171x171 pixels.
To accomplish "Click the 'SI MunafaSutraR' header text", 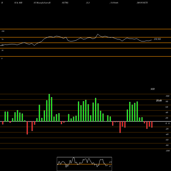I will coord(42,3).
